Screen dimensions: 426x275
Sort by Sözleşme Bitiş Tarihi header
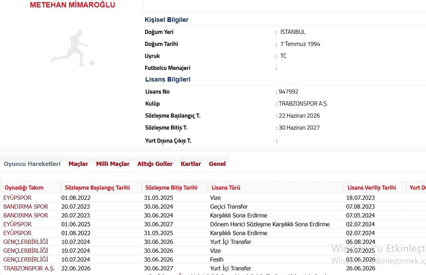(171, 187)
